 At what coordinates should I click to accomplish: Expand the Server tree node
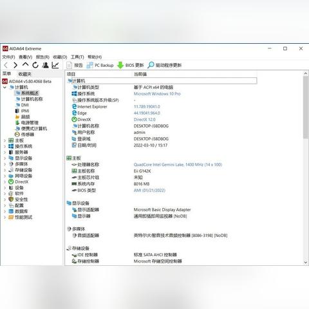[5, 153]
